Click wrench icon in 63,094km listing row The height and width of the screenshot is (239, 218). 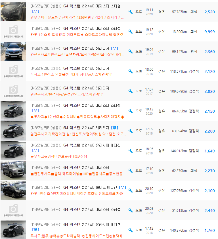(x=131, y=131)
